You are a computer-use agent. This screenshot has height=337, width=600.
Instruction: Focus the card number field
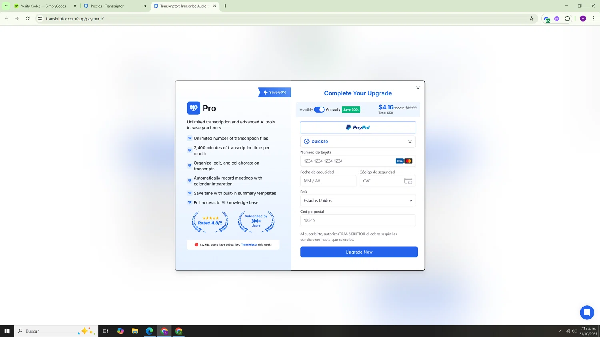point(358,161)
